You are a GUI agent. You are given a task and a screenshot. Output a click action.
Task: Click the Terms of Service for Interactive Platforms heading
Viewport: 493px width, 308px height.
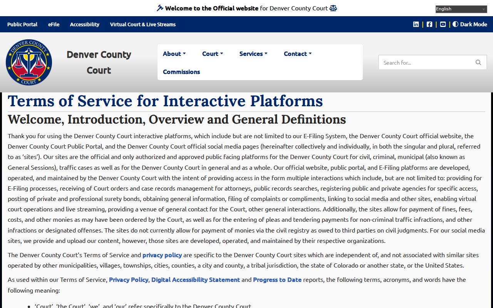pos(165,101)
